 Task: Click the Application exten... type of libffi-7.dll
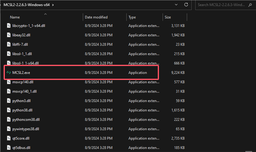(144, 45)
